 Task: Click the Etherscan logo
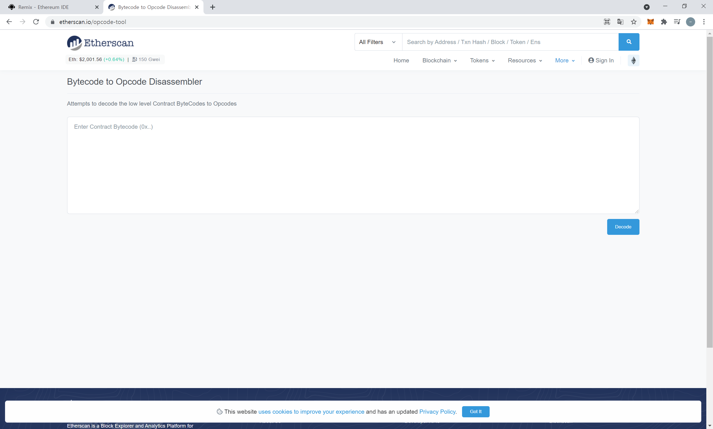(x=100, y=43)
